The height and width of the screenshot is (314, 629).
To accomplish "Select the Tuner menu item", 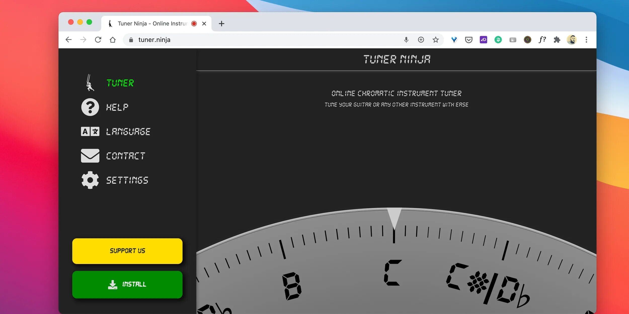I will pyautogui.click(x=120, y=83).
